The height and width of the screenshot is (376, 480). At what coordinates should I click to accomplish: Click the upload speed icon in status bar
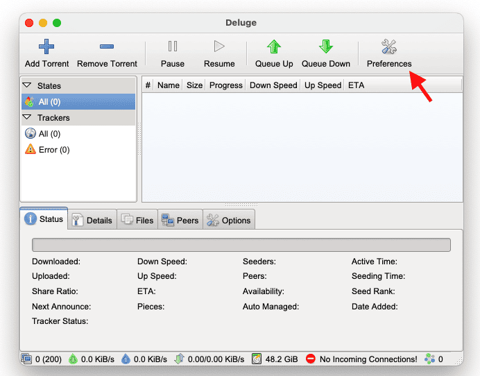point(126,359)
